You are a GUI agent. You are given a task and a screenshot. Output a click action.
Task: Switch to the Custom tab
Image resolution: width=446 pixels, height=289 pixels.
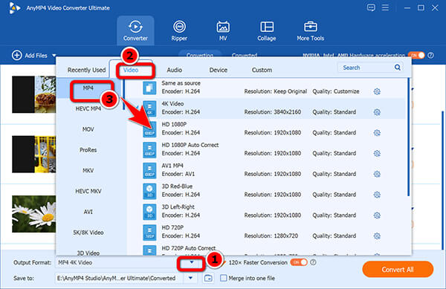point(262,70)
